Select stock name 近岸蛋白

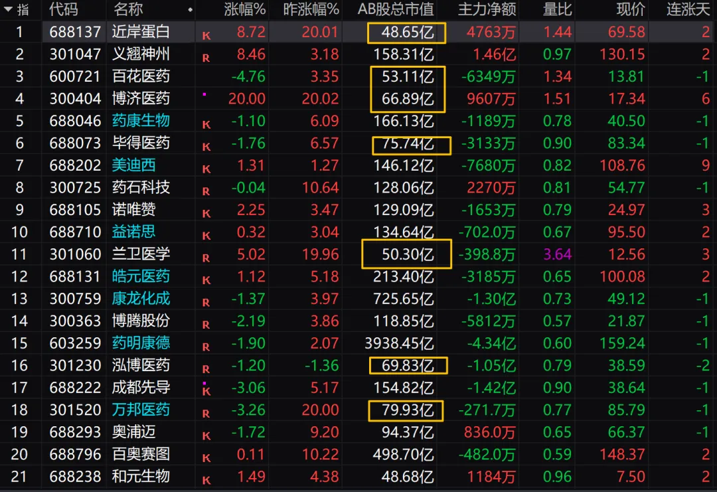tap(141, 32)
